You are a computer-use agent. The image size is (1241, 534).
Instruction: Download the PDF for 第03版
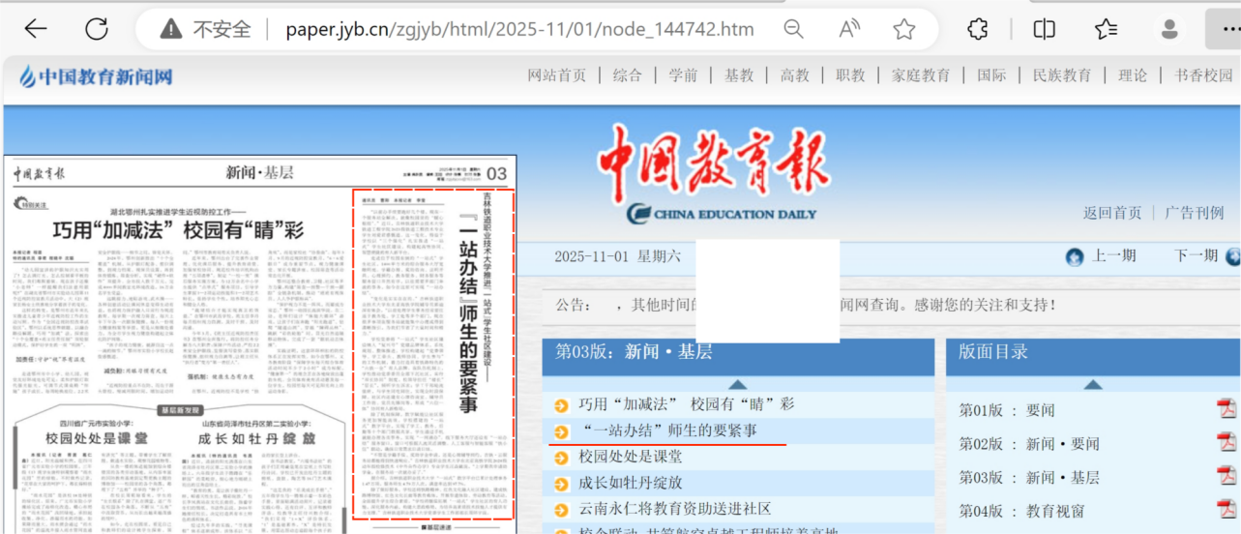pyautogui.click(x=1226, y=475)
